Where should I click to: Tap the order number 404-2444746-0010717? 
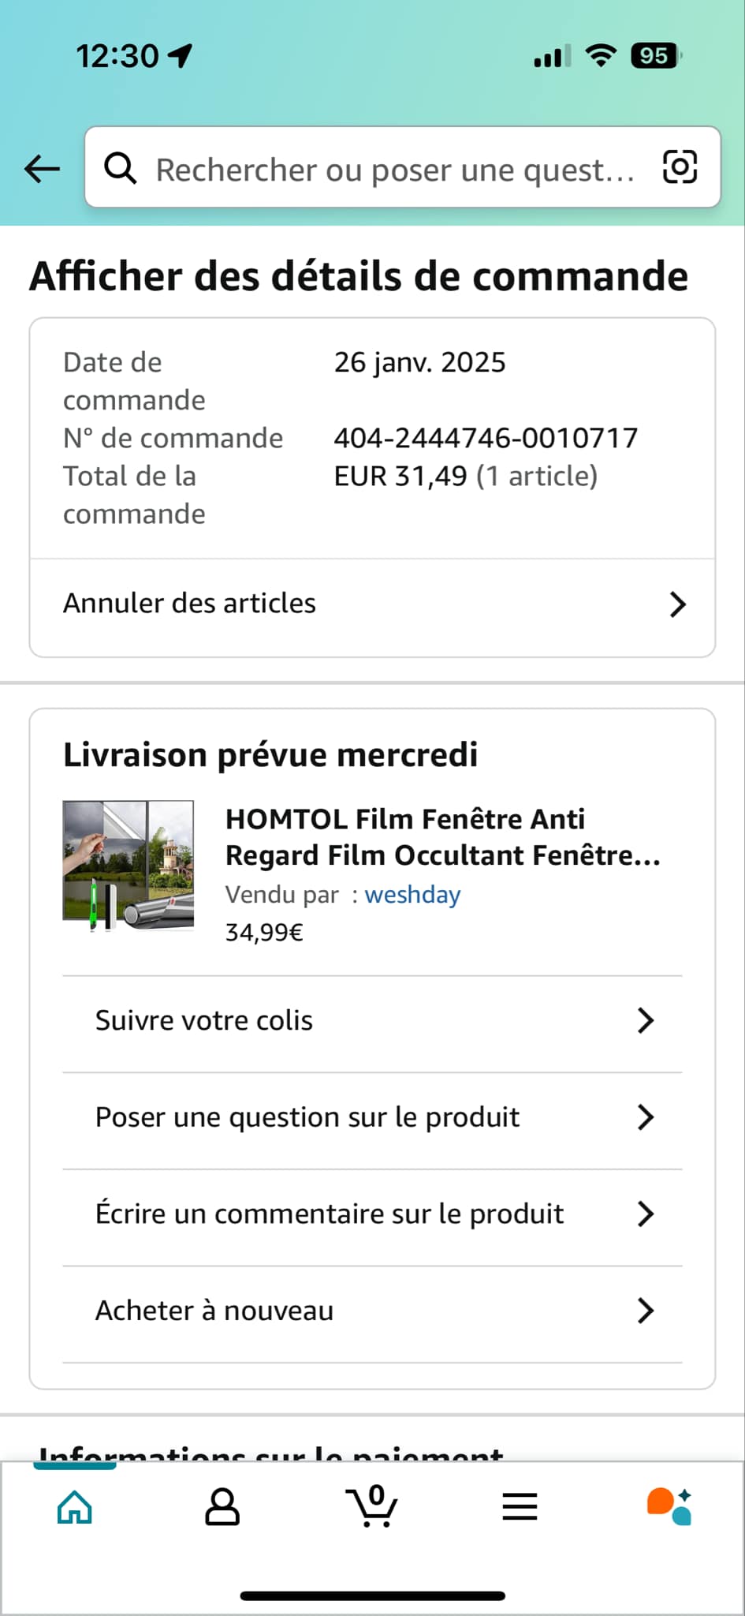(486, 438)
